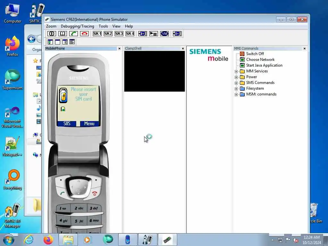This screenshot has height=246, width=328.
Task: Click the green call key on phone
Action: 62,193
